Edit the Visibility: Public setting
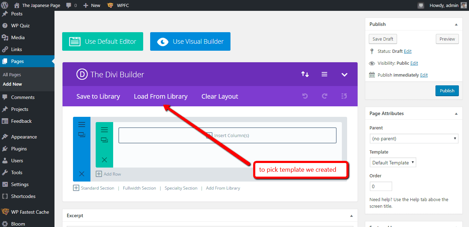The height and width of the screenshot is (227, 469). pyautogui.click(x=414, y=63)
